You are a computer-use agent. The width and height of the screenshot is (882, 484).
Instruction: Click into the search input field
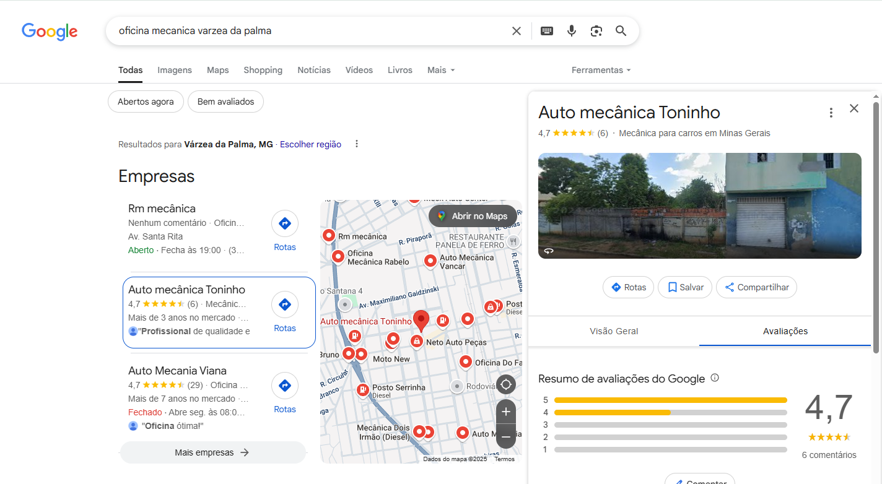coord(310,31)
